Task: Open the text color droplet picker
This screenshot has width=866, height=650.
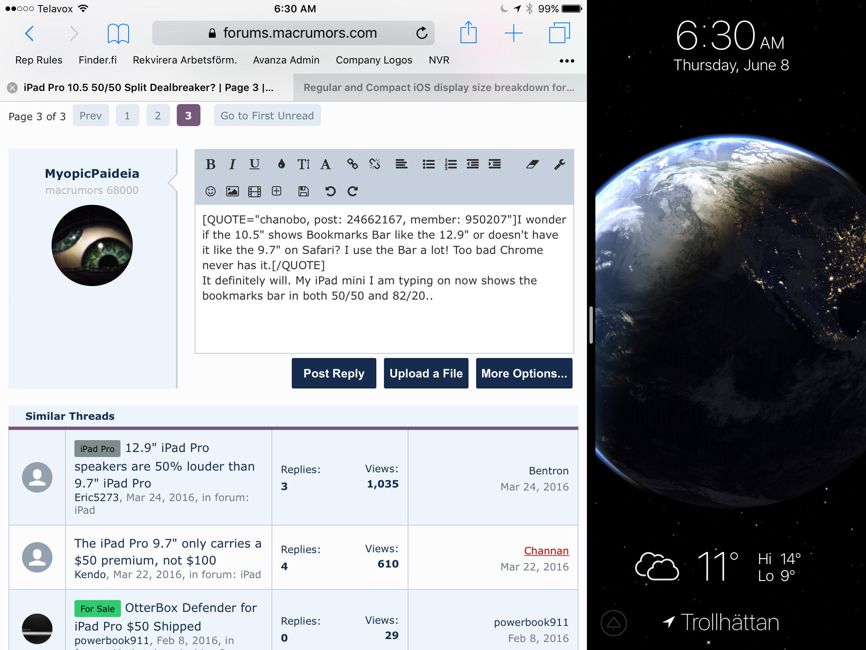Action: point(281,164)
